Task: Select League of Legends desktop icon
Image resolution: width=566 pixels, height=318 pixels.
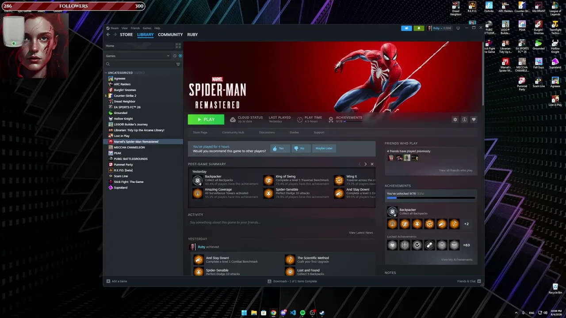Action: point(555,9)
